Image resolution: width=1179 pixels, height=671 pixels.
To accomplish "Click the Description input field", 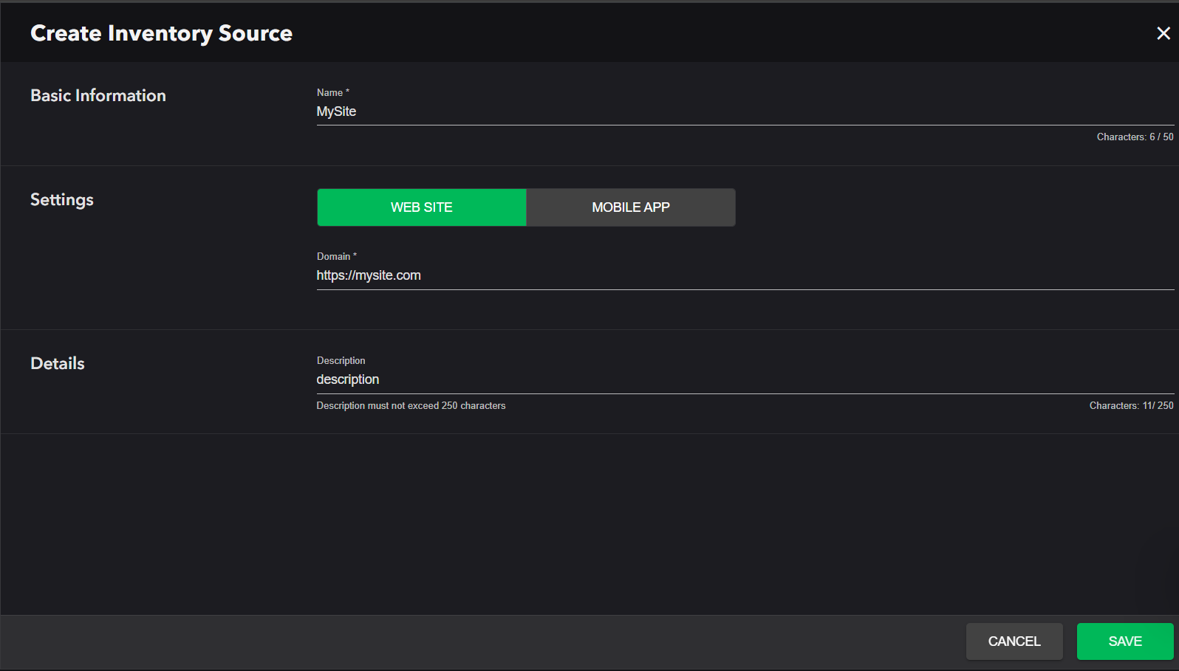I will (x=745, y=379).
